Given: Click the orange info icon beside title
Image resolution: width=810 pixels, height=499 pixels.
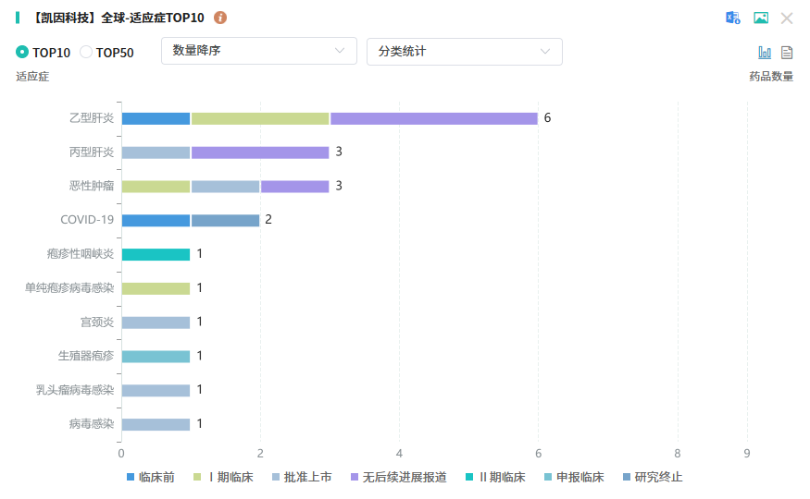Looking at the screenshot, I should (x=220, y=18).
